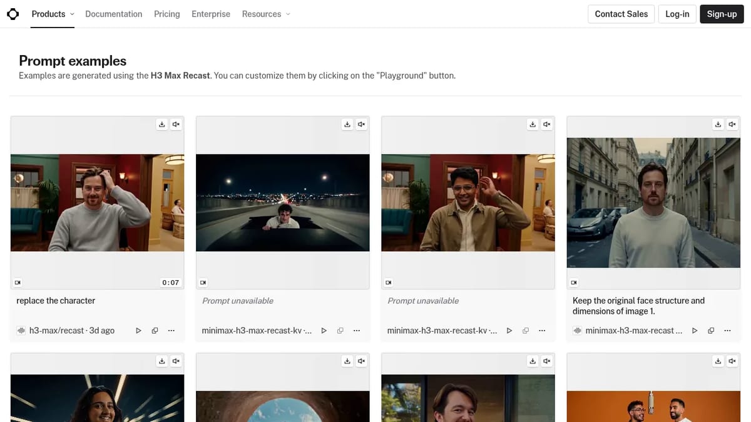Click the "0:07" duration label
The image size is (751, 422).
pos(171,283)
